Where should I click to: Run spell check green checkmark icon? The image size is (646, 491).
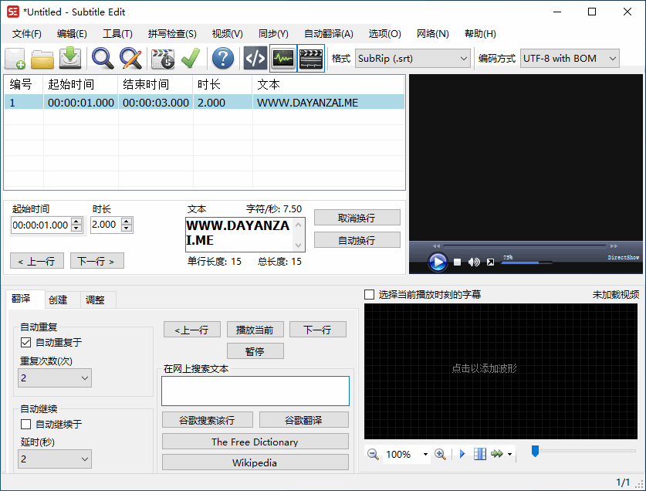click(x=191, y=58)
